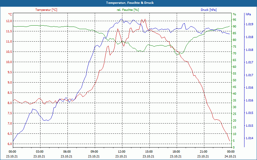257x160 pixels.
Task: Click the "9,0" temperature axis value
Action: pyautogui.click(x=10, y=83)
